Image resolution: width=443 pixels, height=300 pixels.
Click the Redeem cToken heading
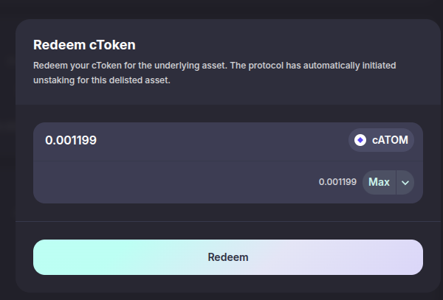tap(84, 44)
